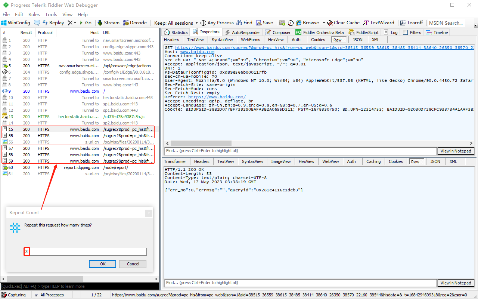Click the Go resume button

point(85,23)
